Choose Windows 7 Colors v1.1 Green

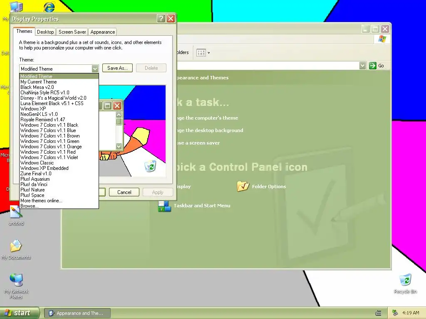tap(59, 141)
